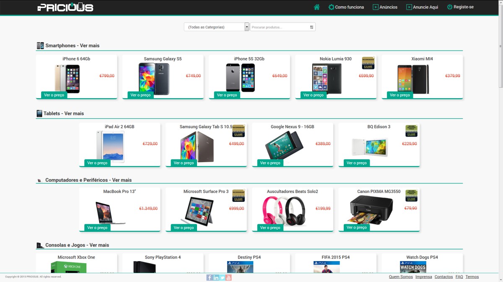
Task: Click Ver o preço for MacBook Pro 13"
Action: click(x=97, y=228)
